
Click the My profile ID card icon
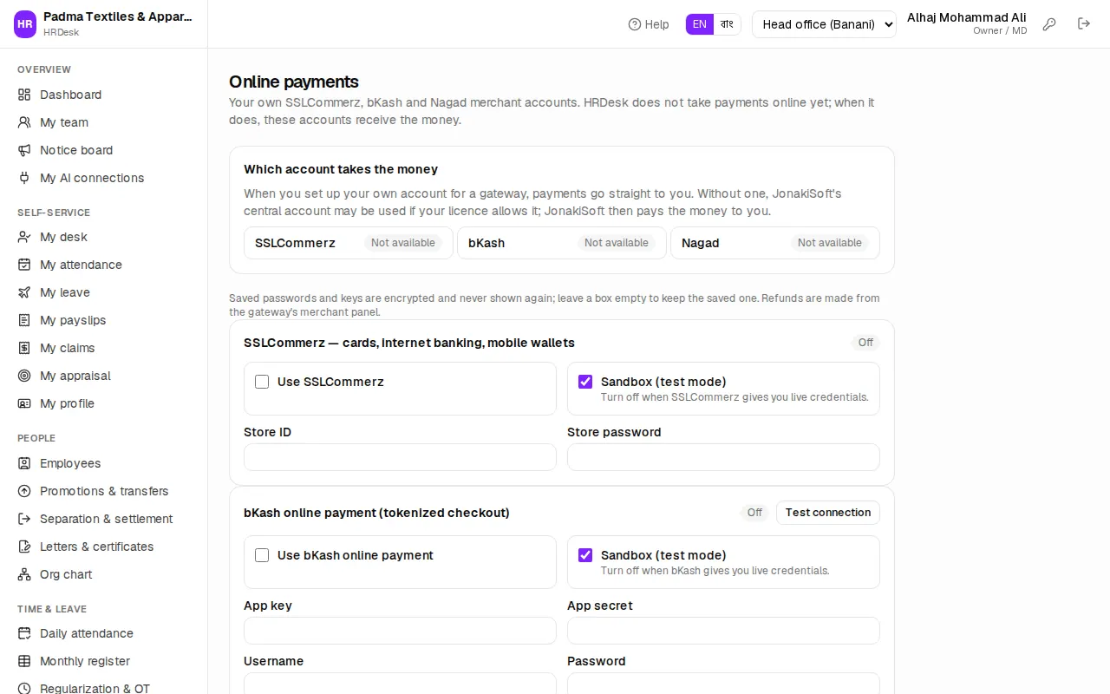pyautogui.click(x=24, y=403)
